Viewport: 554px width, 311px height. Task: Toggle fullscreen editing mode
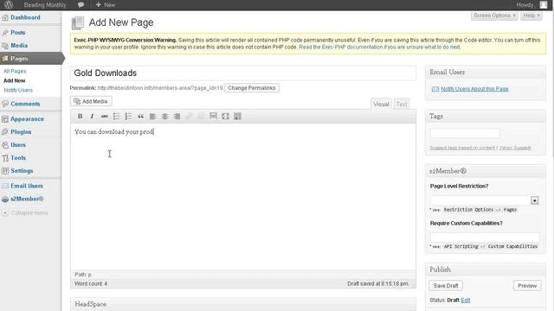coord(225,116)
